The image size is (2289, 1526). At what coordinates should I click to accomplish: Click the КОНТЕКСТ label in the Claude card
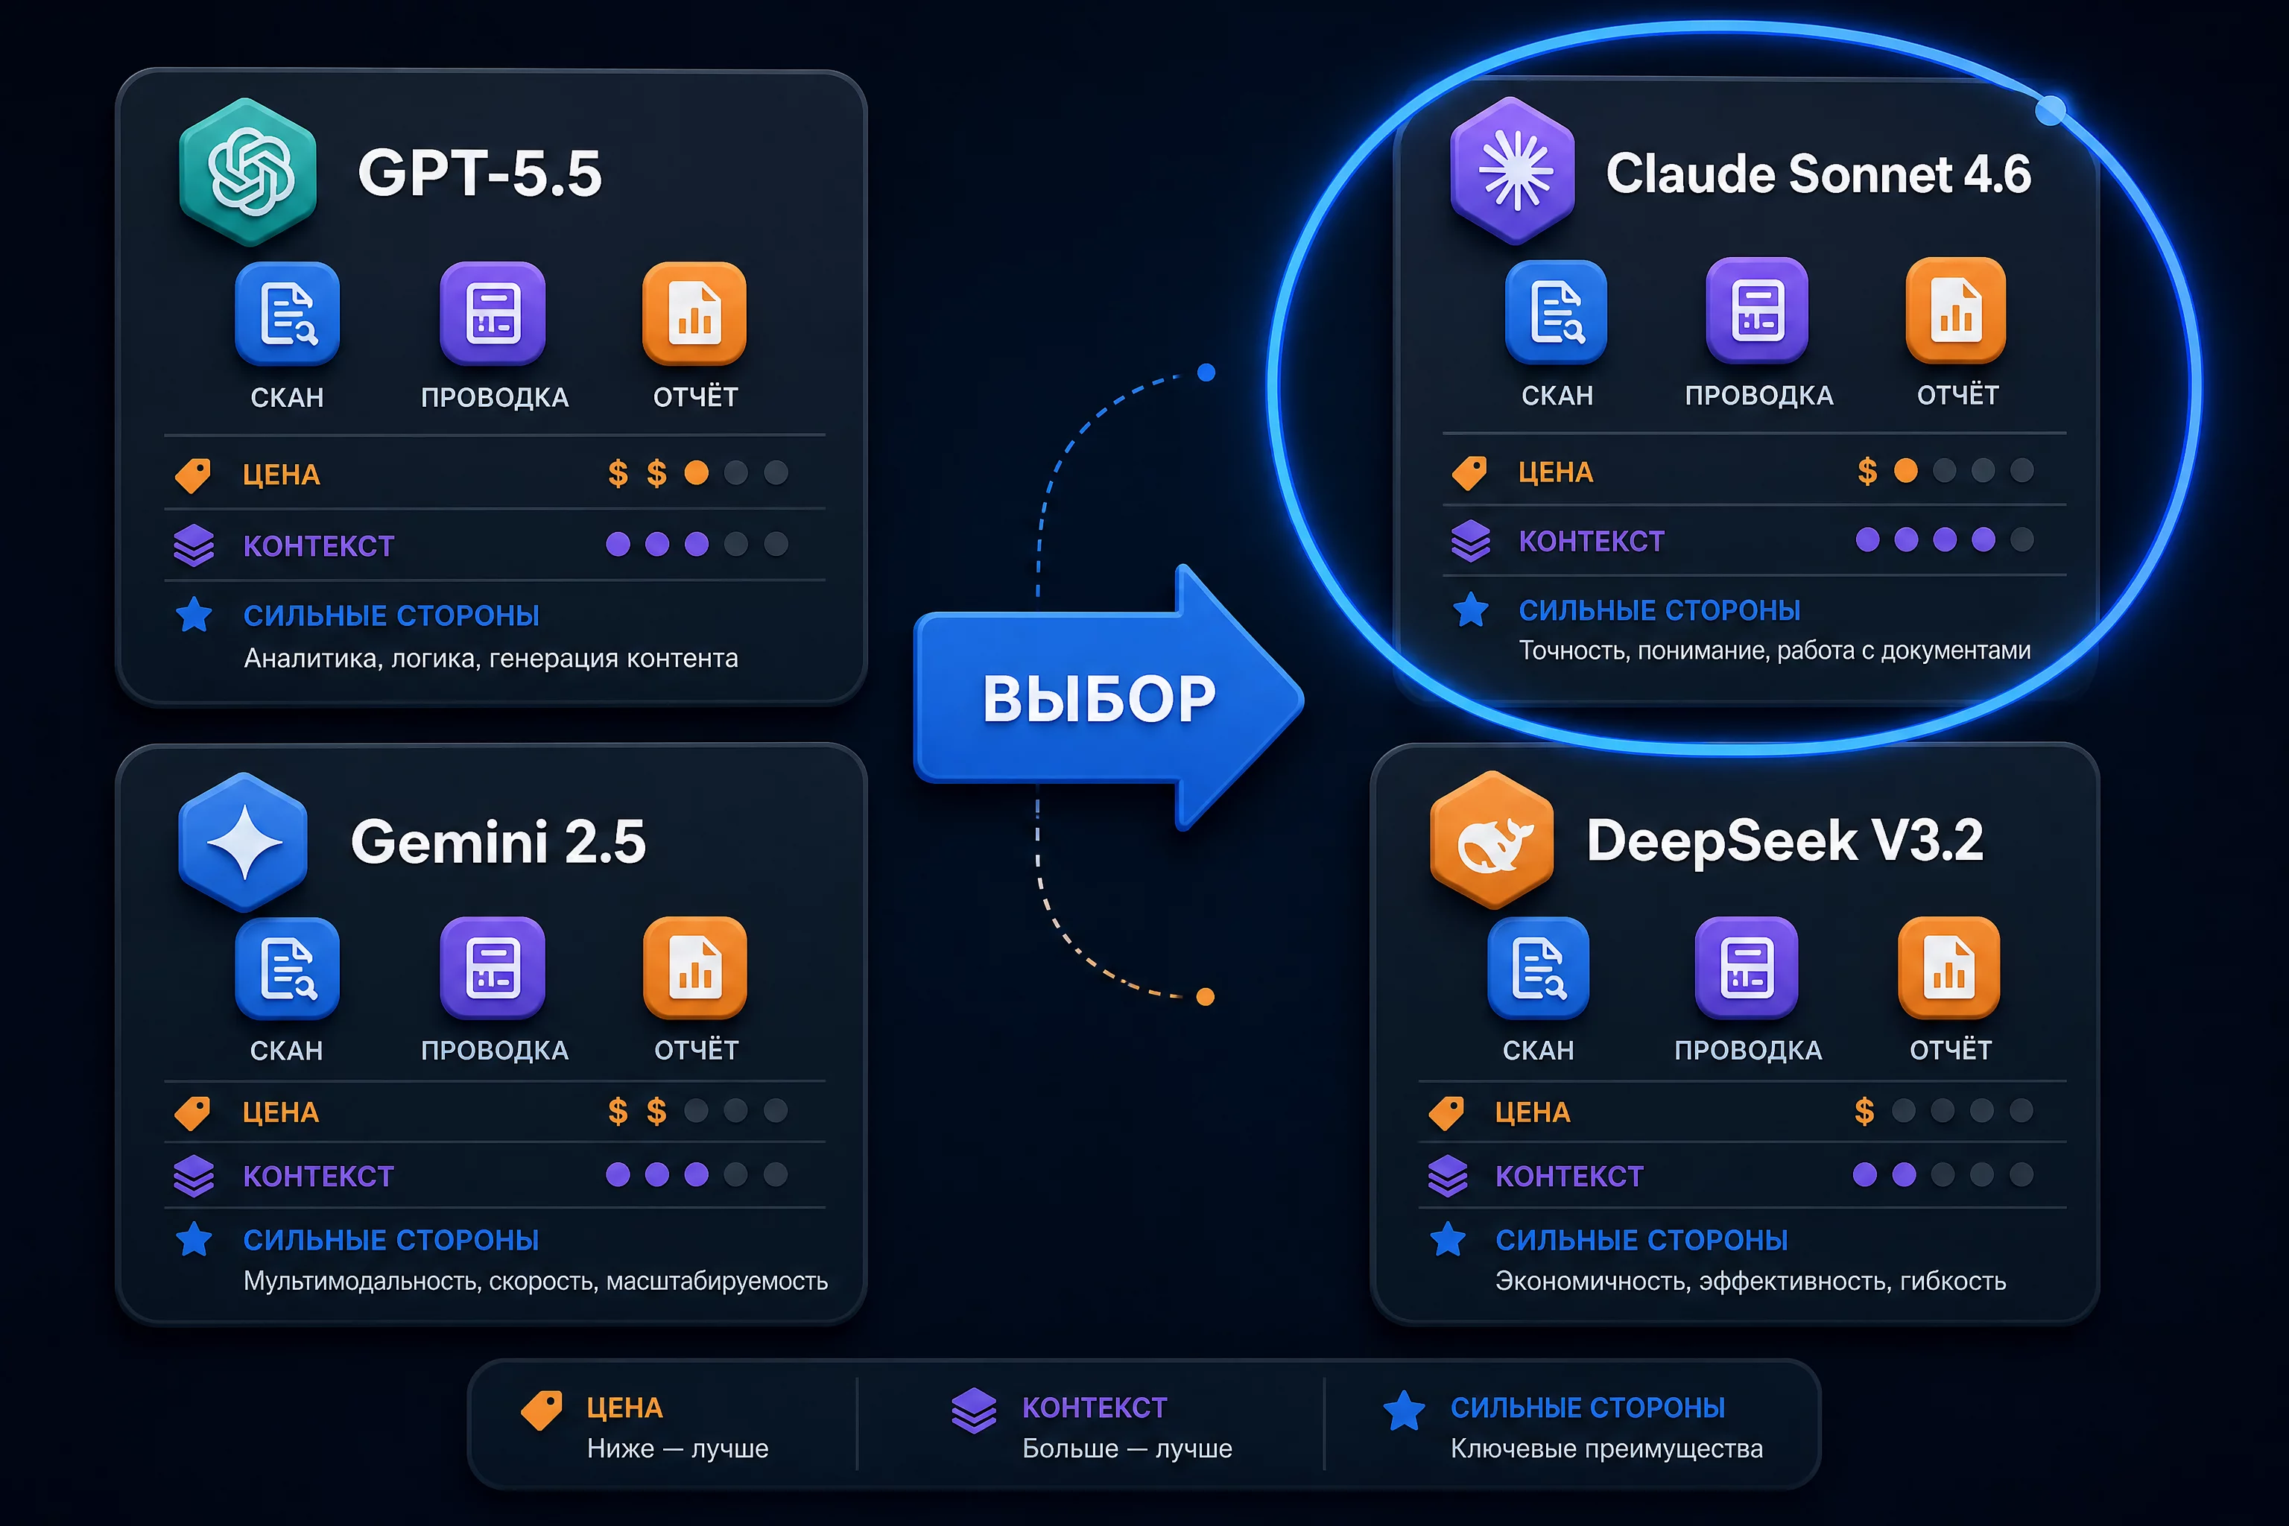click(1592, 541)
